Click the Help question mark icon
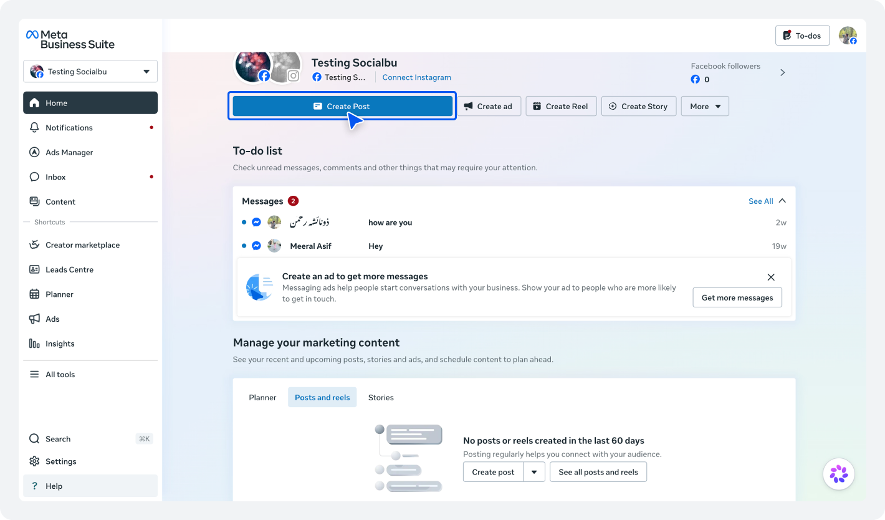Viewport: 885px width, 520px height. coord(34,486)
